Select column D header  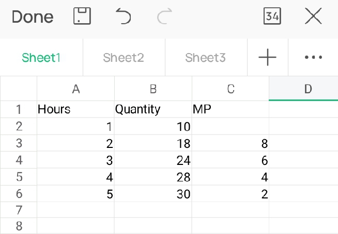coord(308,89)
